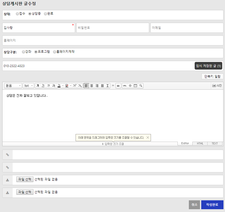Open the 임시 저장된 글 list
The height and width of the screenshot is (212, 225).
tap(208, 66)
